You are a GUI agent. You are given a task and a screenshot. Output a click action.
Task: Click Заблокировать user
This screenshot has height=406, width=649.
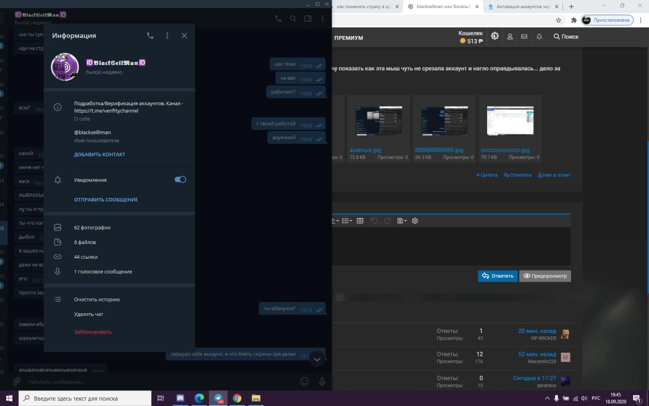[93, 332]
